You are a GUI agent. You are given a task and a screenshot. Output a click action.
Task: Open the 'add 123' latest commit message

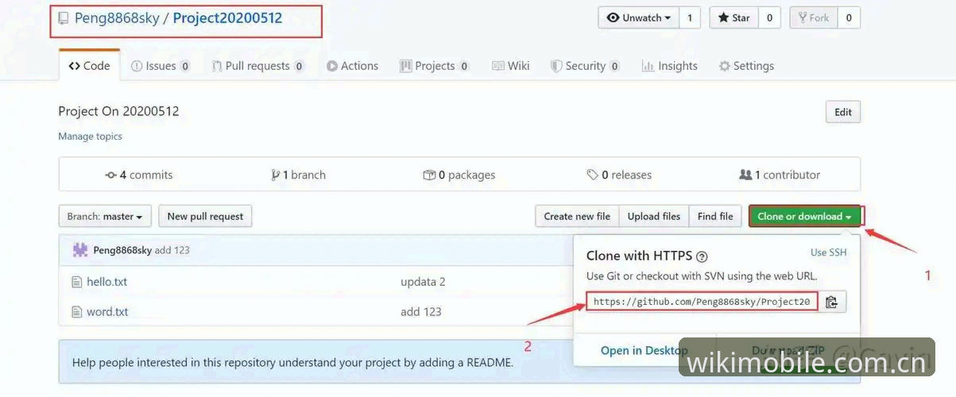[172, 250]
